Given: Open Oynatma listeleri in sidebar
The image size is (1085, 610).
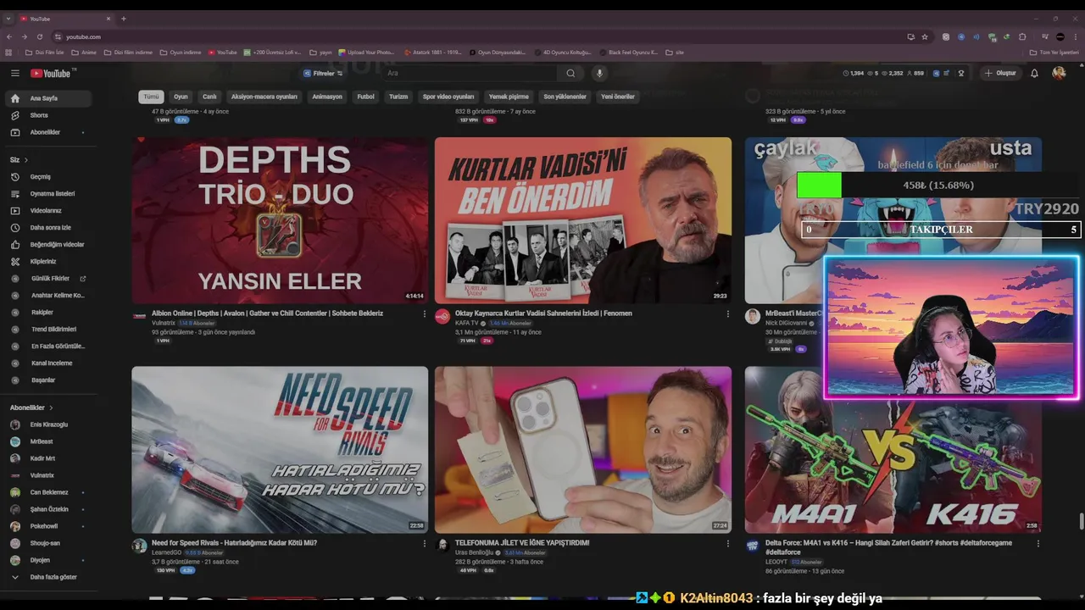Looking at the screenshot, I should 47,194.
